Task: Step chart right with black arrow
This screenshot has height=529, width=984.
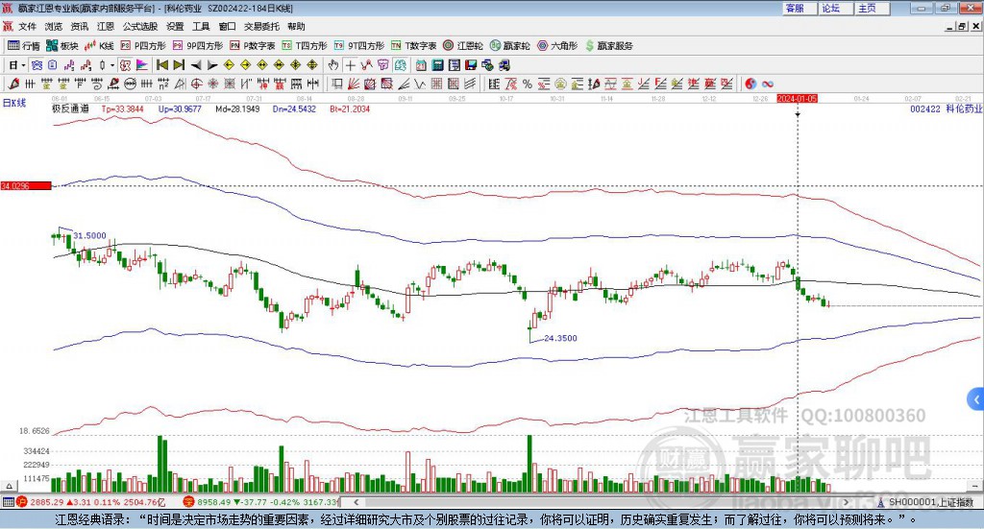Action: 212,65
